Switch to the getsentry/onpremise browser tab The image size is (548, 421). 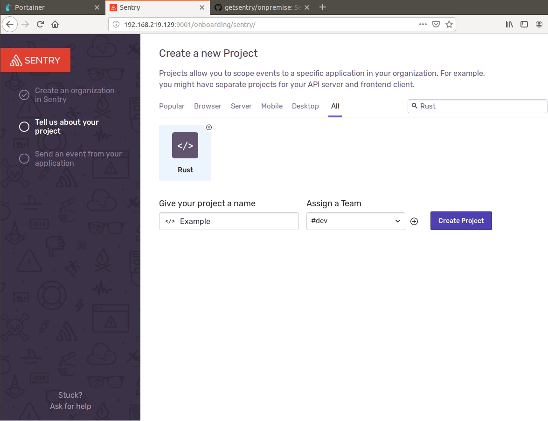point(262,7)
